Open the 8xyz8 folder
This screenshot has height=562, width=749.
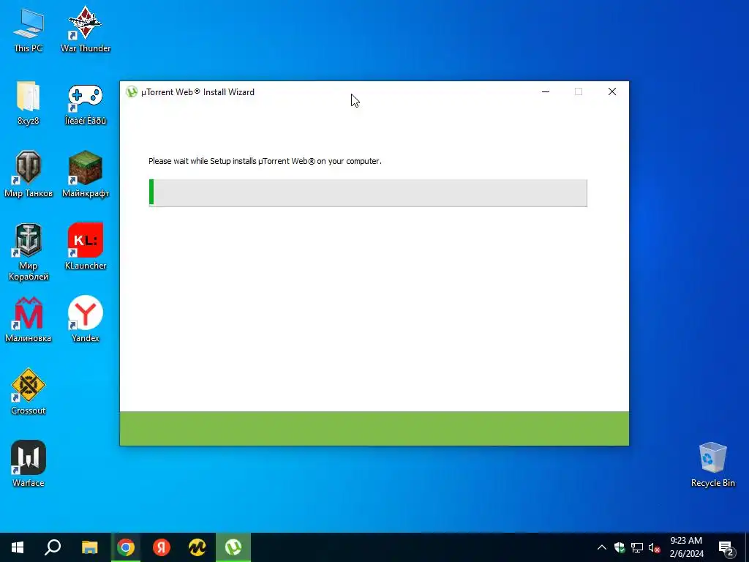pos(29,102)
